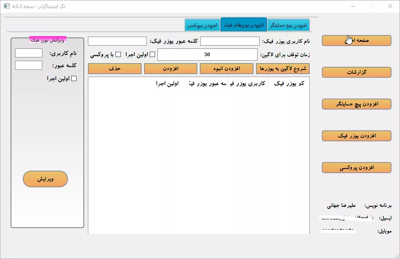This screenshot has height=259, width=400.
Task: Open گزارشات reports button
Action: pos(356,72)
